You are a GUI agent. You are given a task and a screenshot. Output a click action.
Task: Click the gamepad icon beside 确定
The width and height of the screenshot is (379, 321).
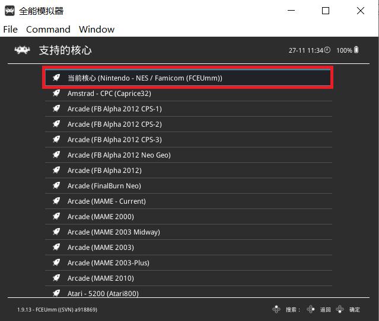(340, 309)
